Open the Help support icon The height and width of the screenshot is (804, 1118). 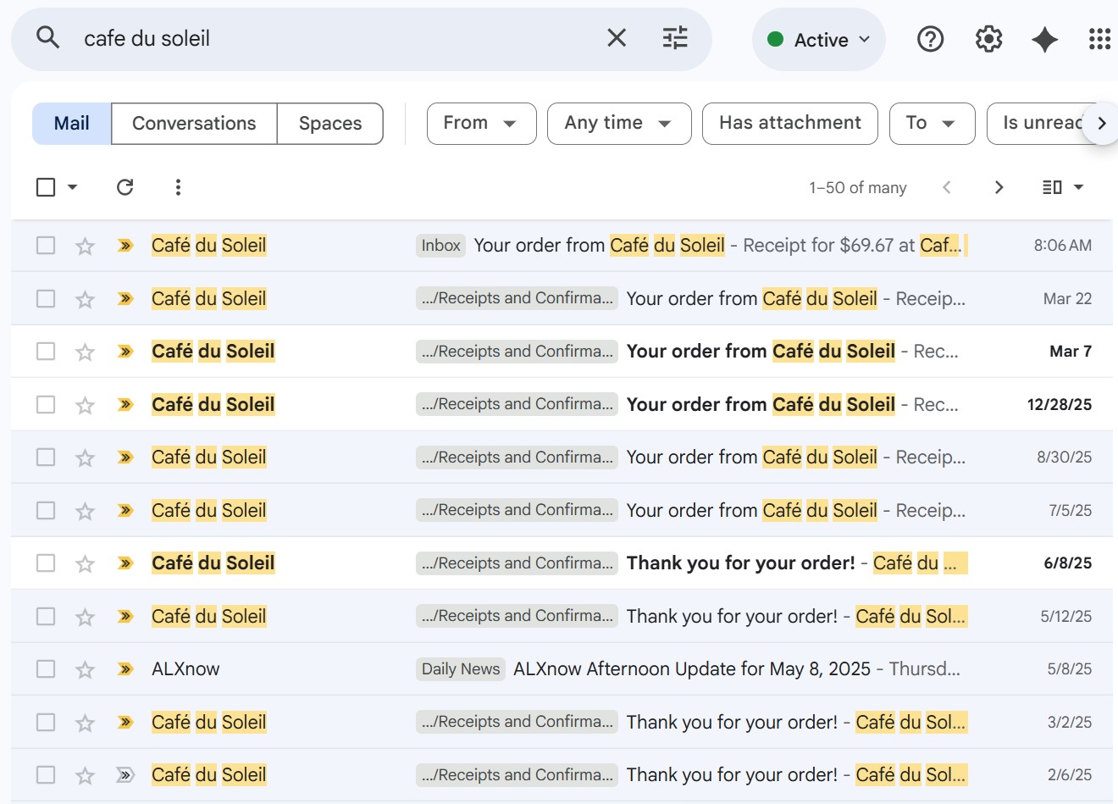pyautogui.click(x=930, y=39)
